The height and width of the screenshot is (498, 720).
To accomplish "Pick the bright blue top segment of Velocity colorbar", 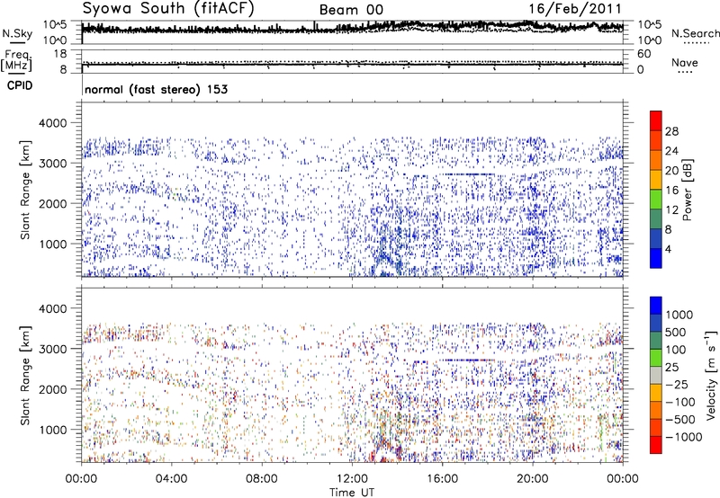I will [656, 306].
